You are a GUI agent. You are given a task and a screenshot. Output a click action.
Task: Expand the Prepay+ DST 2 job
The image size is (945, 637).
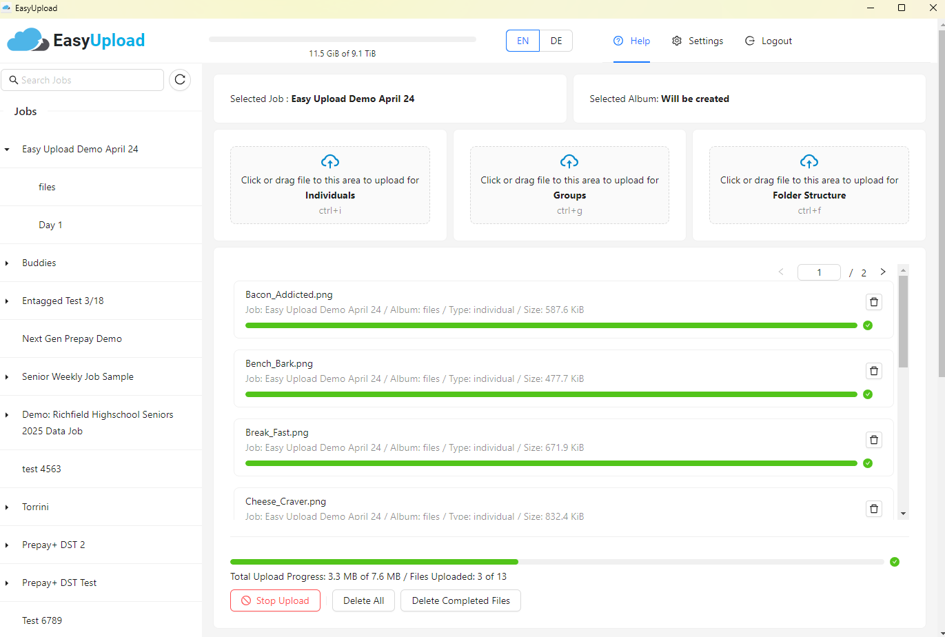pos(7,545)
